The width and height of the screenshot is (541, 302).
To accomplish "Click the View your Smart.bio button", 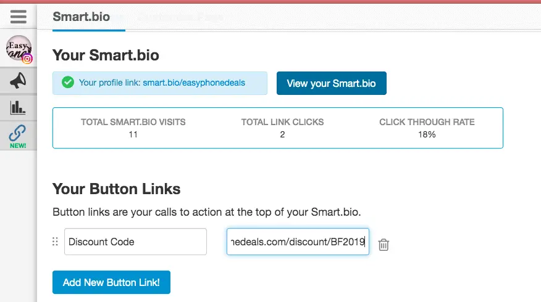I will pos(332,83).
